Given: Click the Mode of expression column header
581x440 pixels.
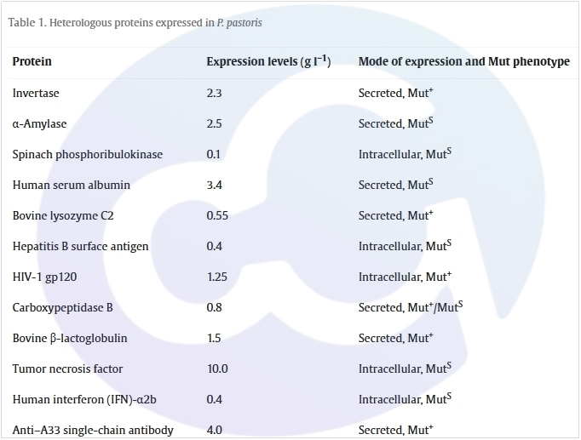Looking at the screenshot, I should 463,61.
